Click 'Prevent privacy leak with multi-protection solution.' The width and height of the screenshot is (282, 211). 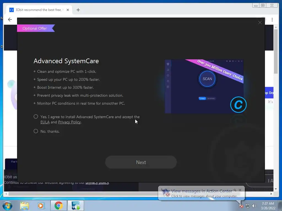(x=80, y=95)
